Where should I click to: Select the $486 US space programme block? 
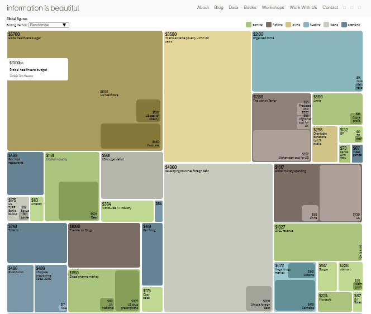(51, 288)
